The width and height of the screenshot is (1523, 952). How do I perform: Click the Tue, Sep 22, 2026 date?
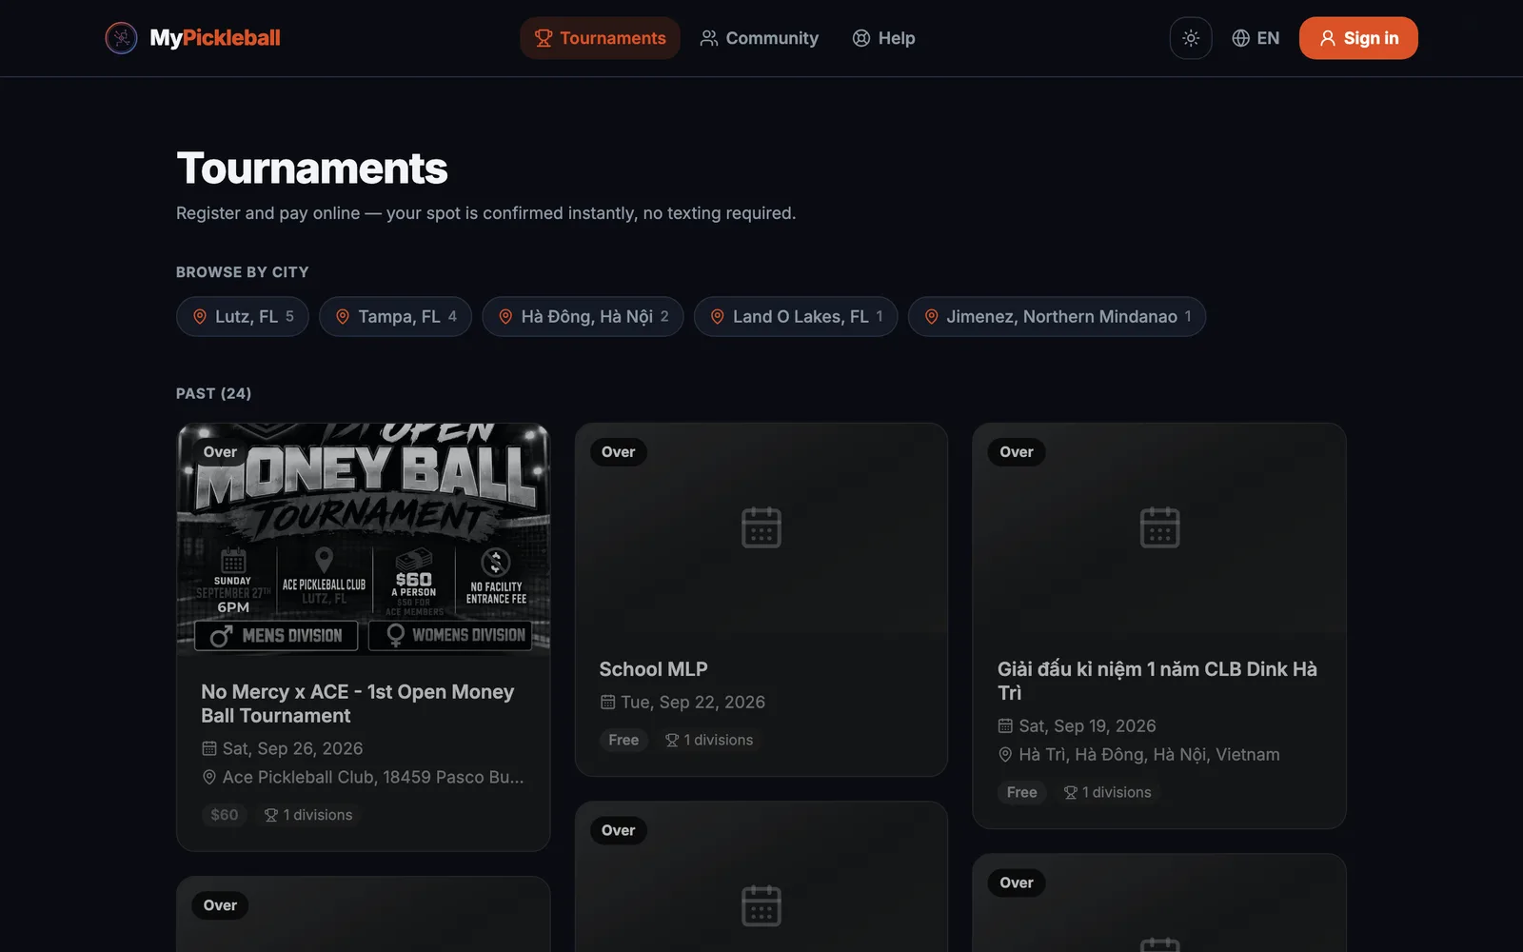coord(693,702)
